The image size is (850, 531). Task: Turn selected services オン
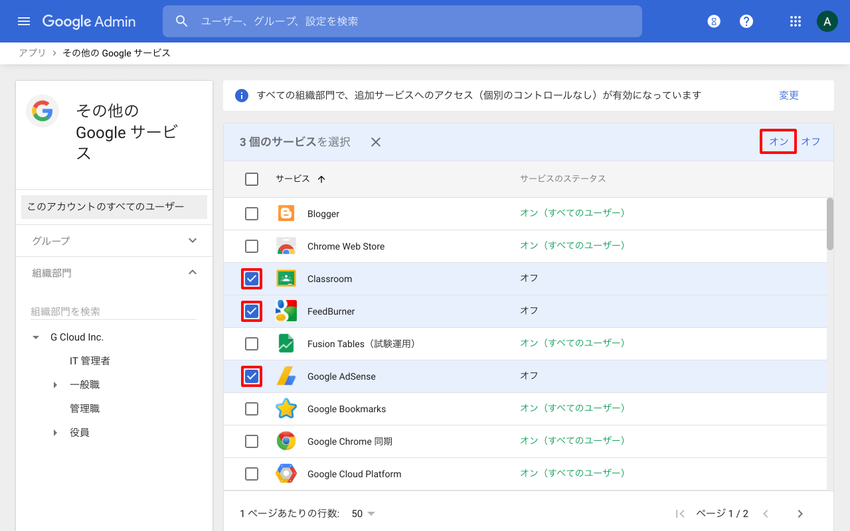(778, 141)
